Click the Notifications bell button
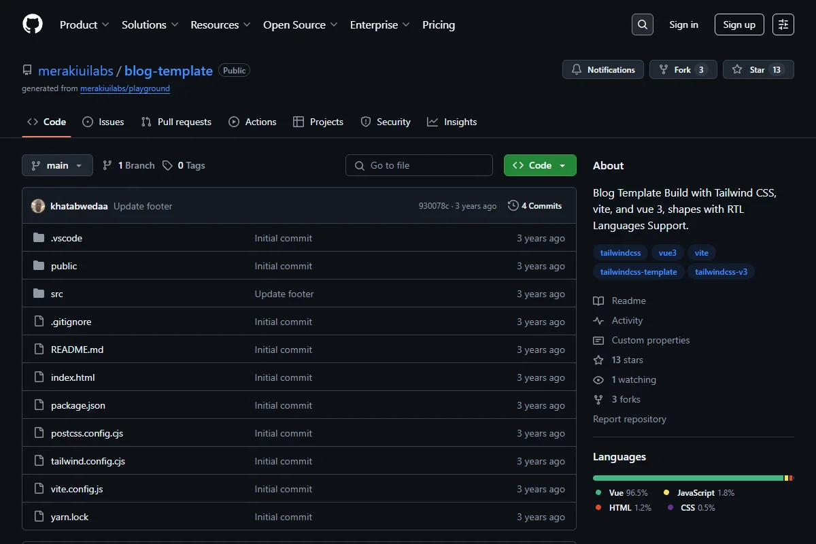Image resolution: width=816 pixels, height=544 pixels. pyautogui.click(x=603, y=69)
